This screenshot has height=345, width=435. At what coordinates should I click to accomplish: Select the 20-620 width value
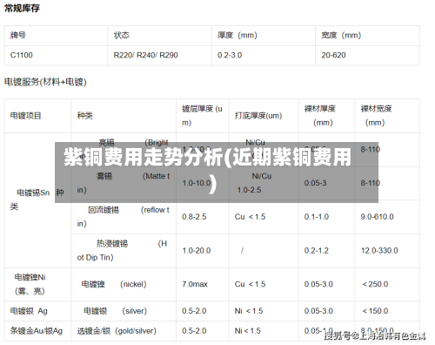pos(333,55)
